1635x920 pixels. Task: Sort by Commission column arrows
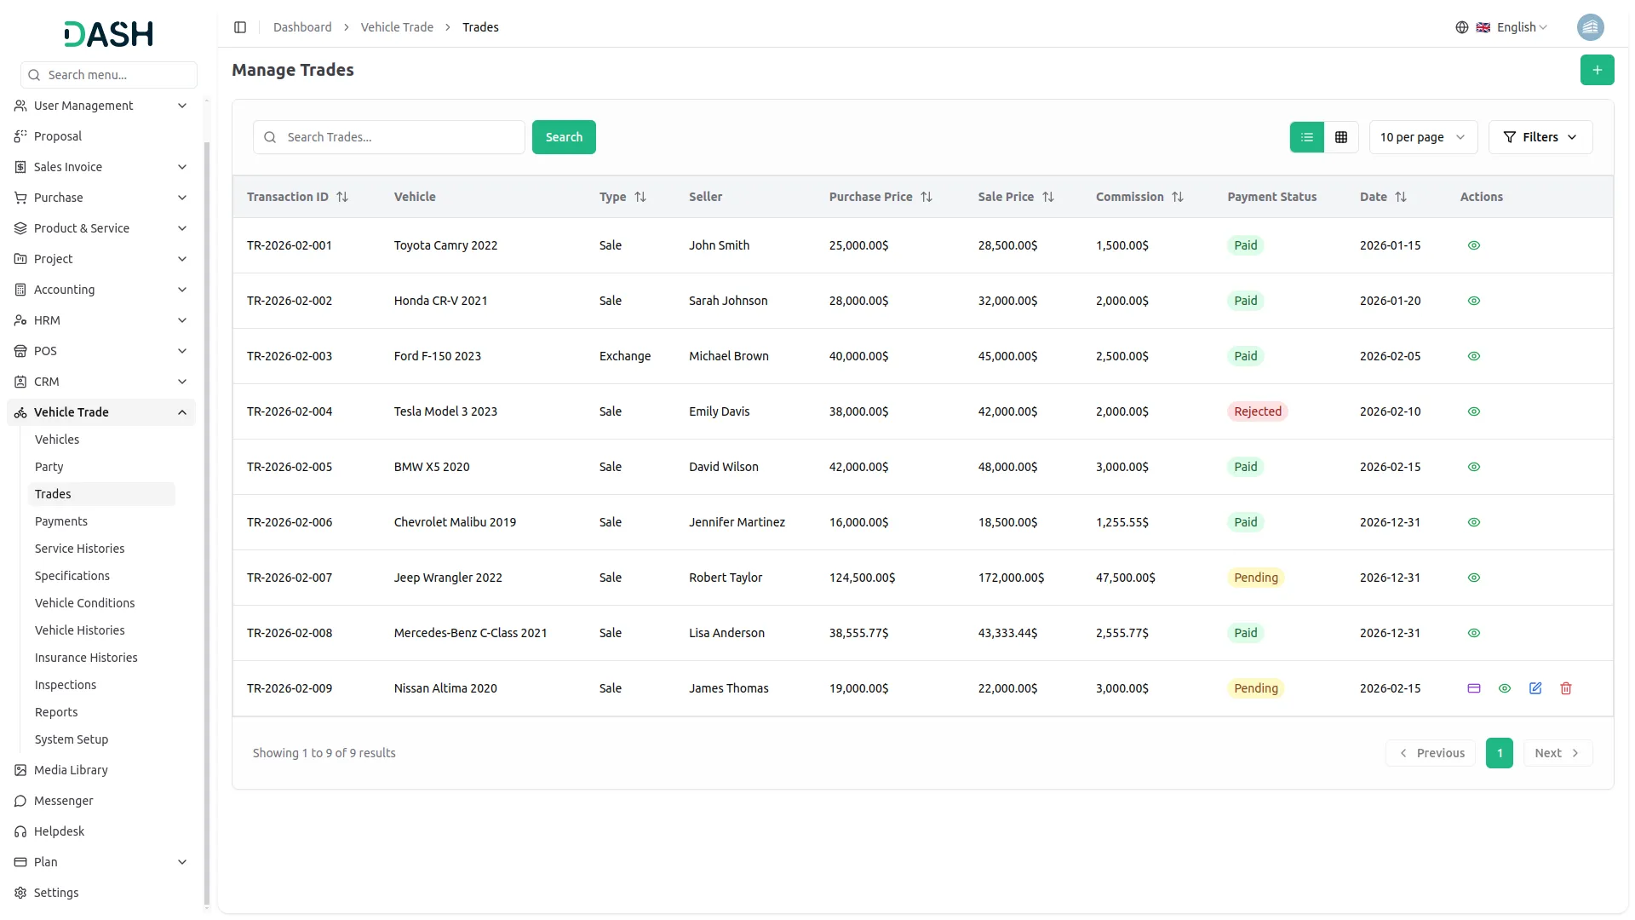(x=1178, y=197)
